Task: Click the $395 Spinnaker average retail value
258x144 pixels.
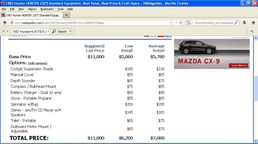Action: 160,104
